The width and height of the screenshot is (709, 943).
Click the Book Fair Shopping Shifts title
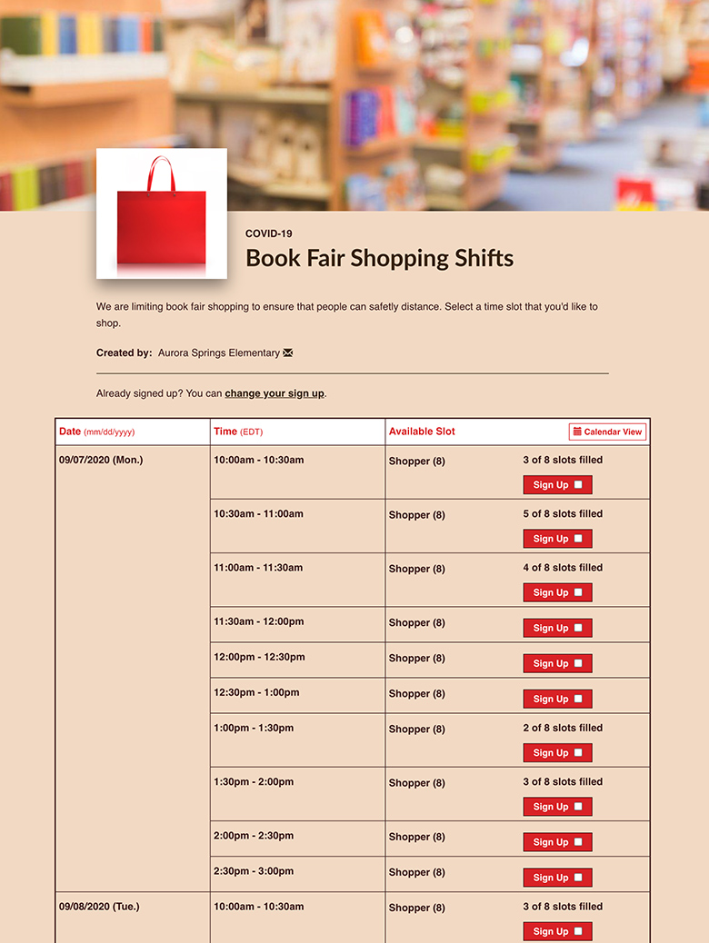point(379,258)
